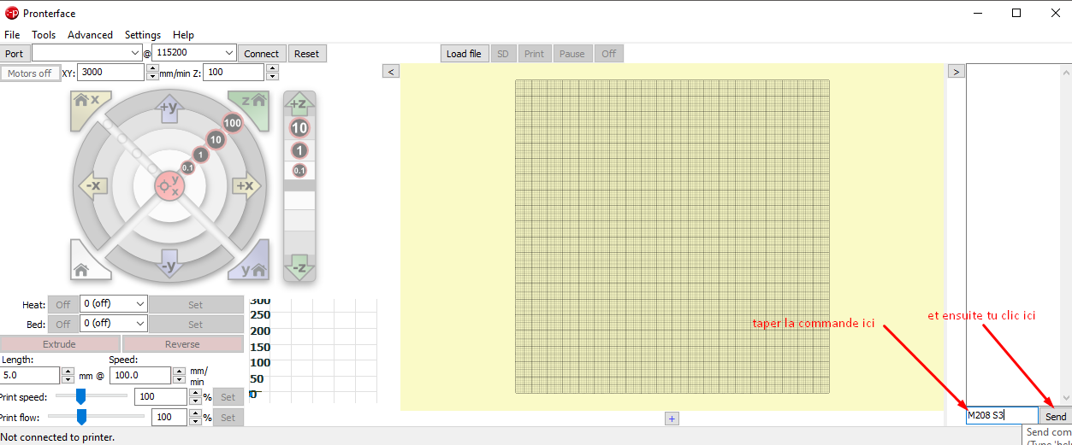Click Print speed percent field
1072x445 pixels.
click(x=160, y=396)
